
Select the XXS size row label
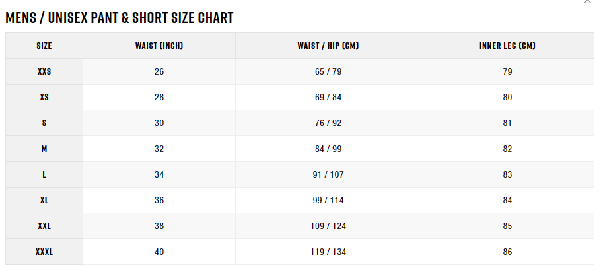pos(44,71)
